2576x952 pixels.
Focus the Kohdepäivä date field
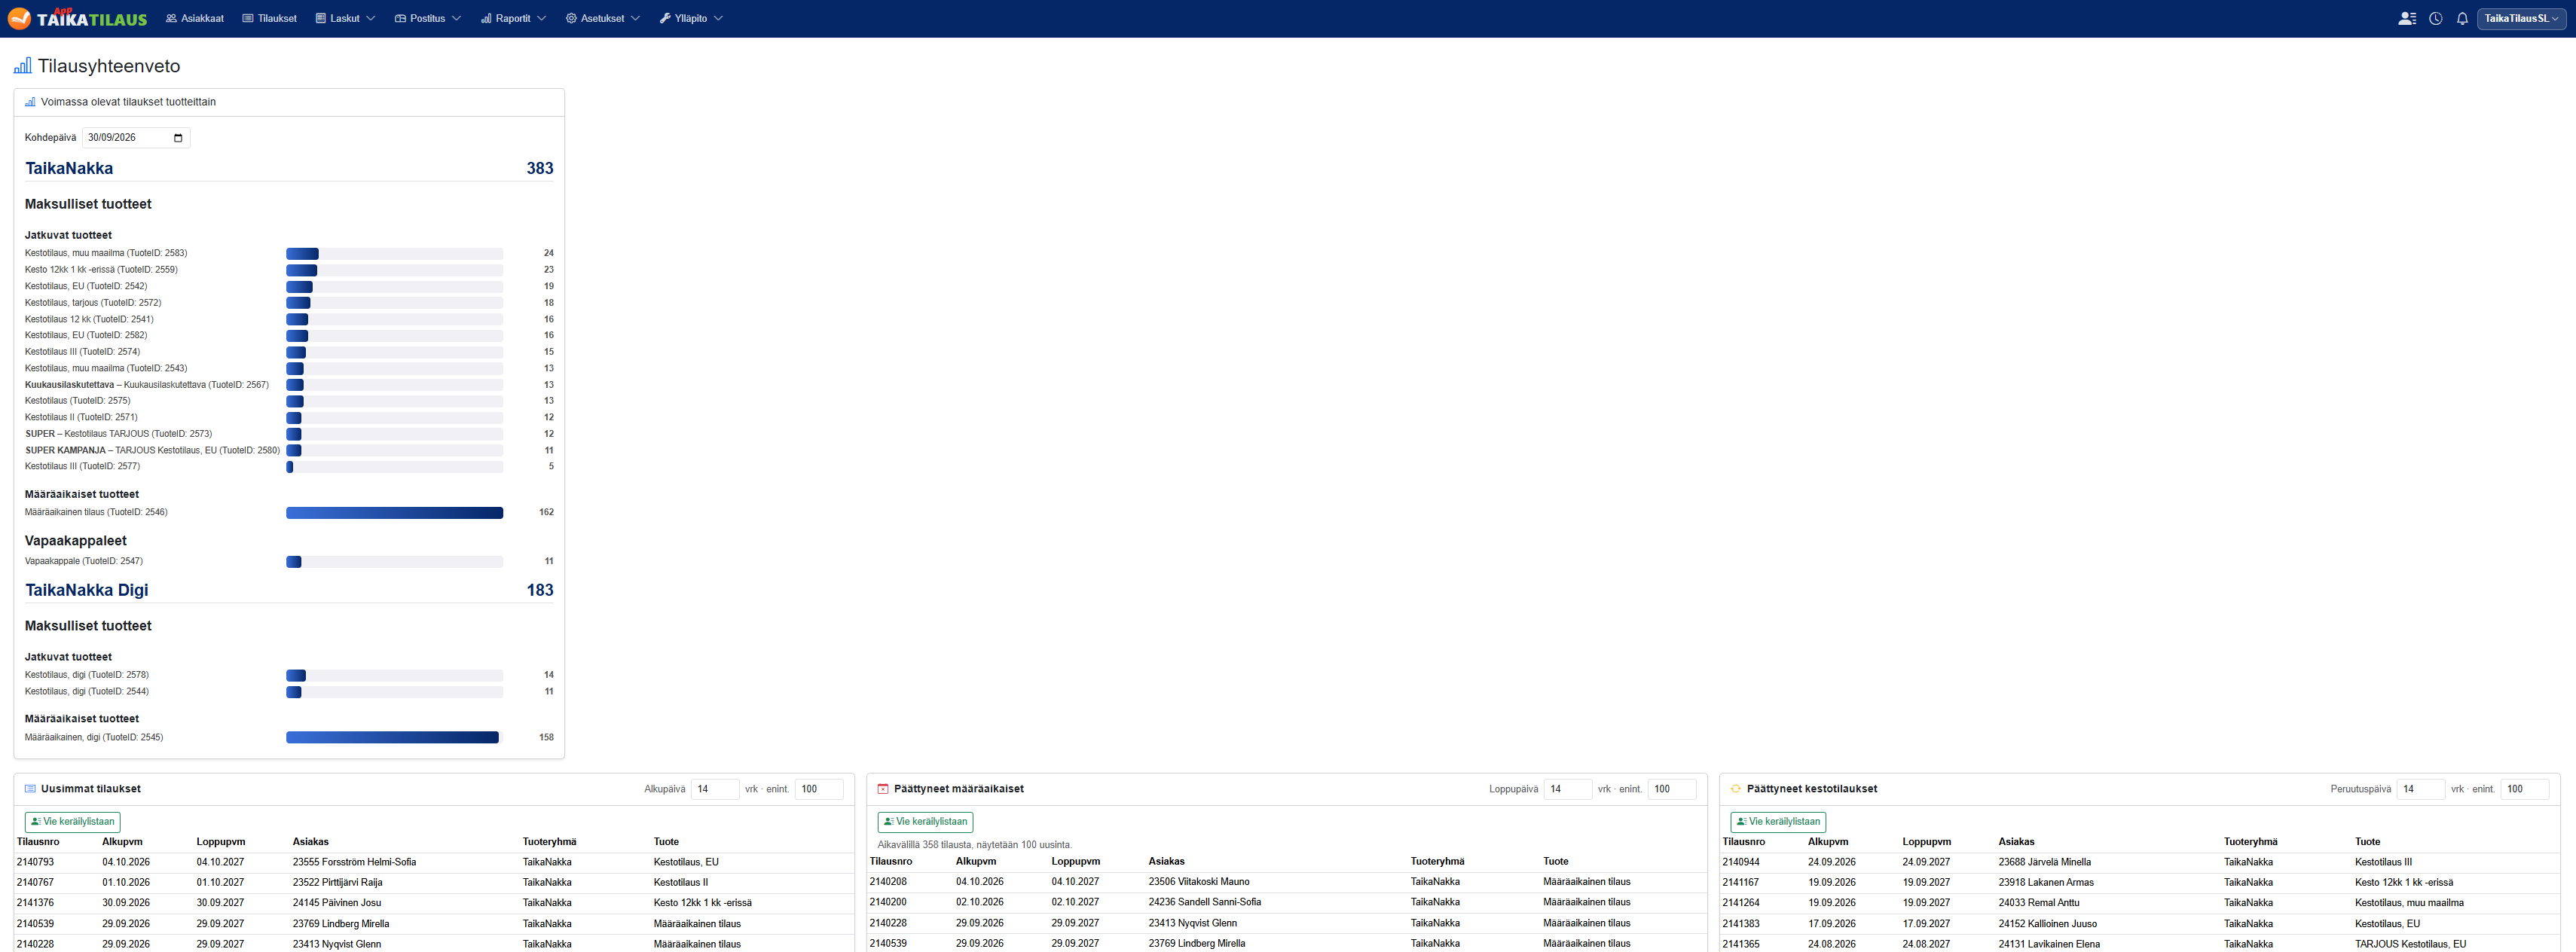pyautogui.click(x=136, y=138)
